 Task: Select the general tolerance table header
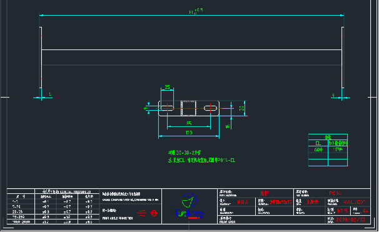click(67, 191)
